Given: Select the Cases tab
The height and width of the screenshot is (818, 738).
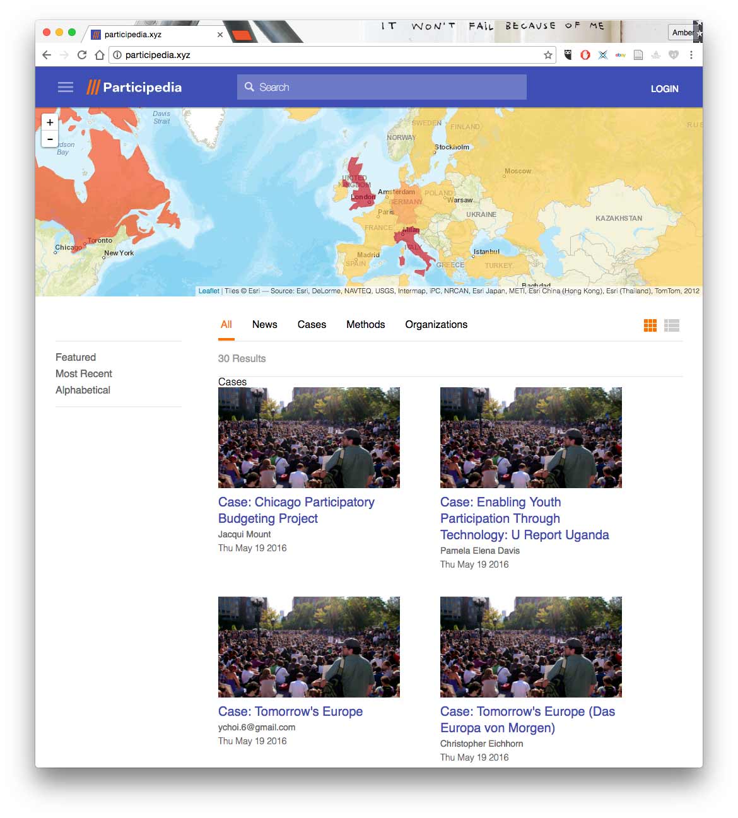Looking at the screenshot, I should click(x=312, y=324).
